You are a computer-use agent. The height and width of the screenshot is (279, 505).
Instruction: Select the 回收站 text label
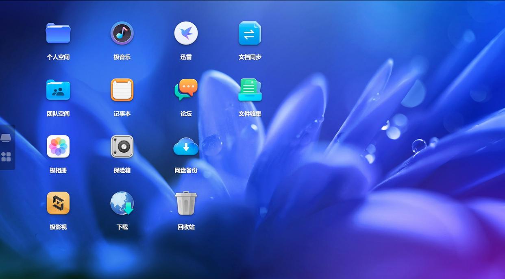186,227
